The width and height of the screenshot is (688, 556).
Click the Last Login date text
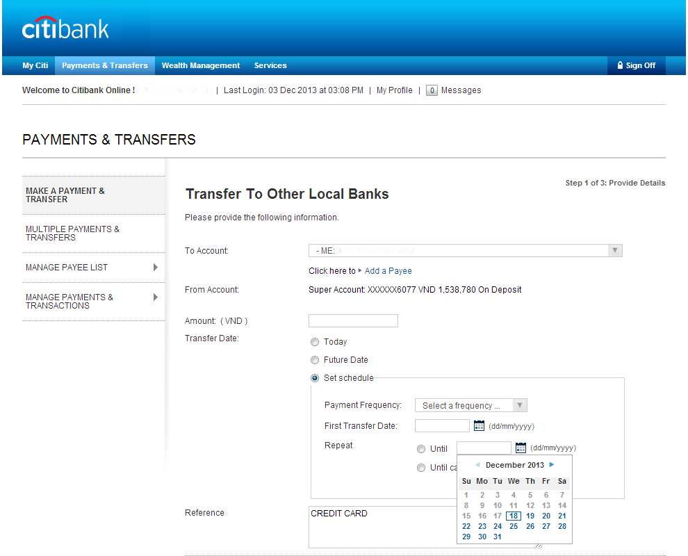tap(293, 90)
